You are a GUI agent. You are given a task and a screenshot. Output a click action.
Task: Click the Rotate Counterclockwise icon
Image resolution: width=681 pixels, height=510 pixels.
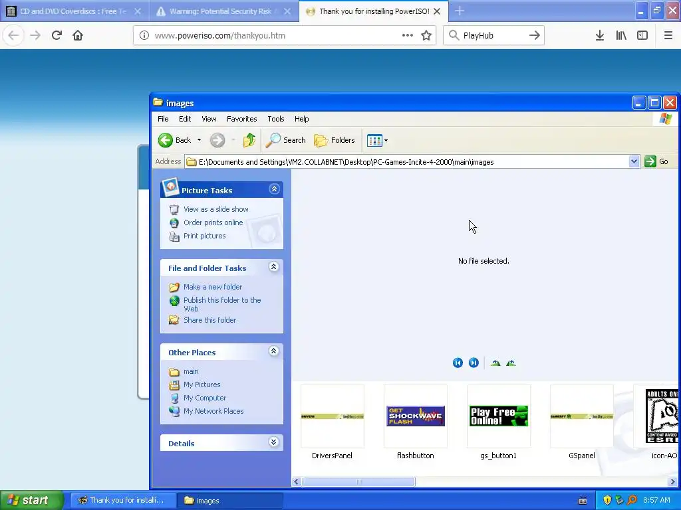point(511,363)
